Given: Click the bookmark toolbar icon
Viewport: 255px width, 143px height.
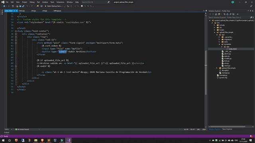Looking at the screenshot, I should (82, 6).
